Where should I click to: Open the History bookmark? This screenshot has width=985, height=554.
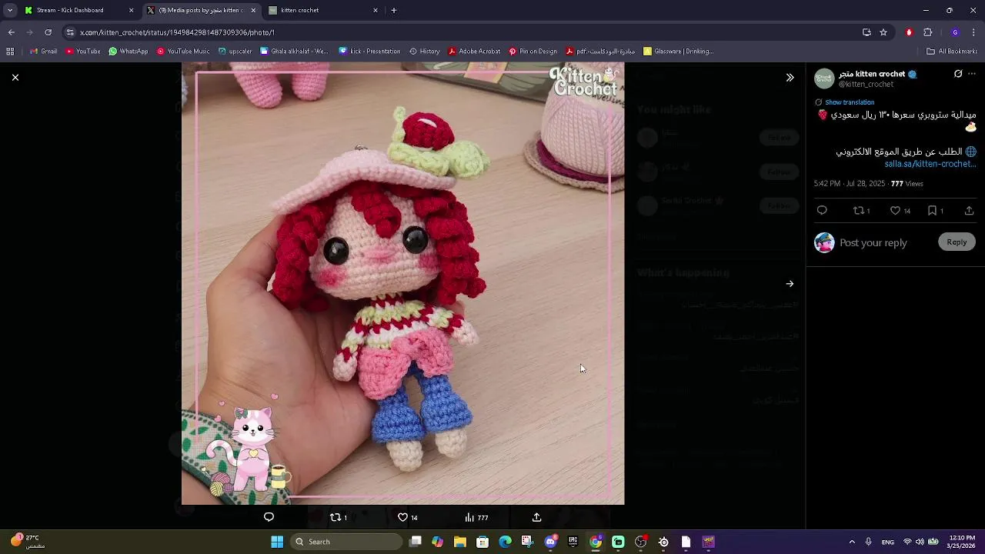[424, 52]
